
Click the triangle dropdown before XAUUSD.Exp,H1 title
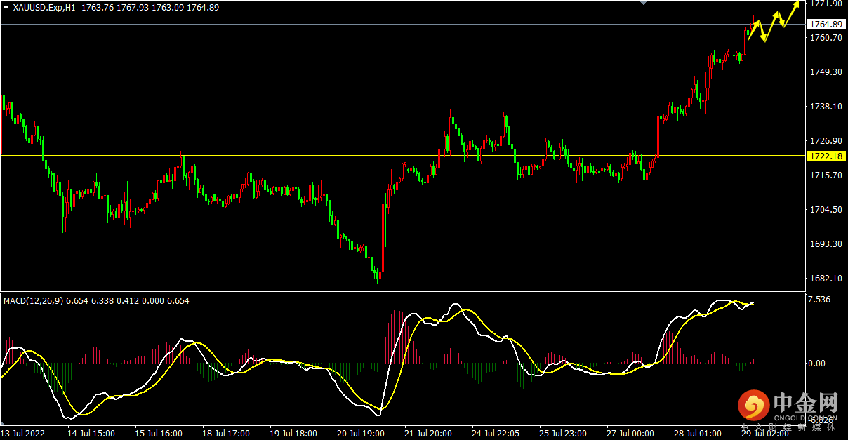click(6, 7)
